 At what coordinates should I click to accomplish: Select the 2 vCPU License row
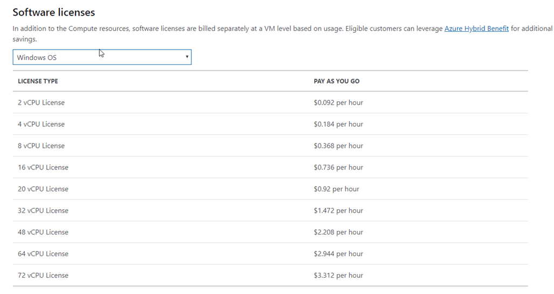pyautogui.click(x=271, y=102)
